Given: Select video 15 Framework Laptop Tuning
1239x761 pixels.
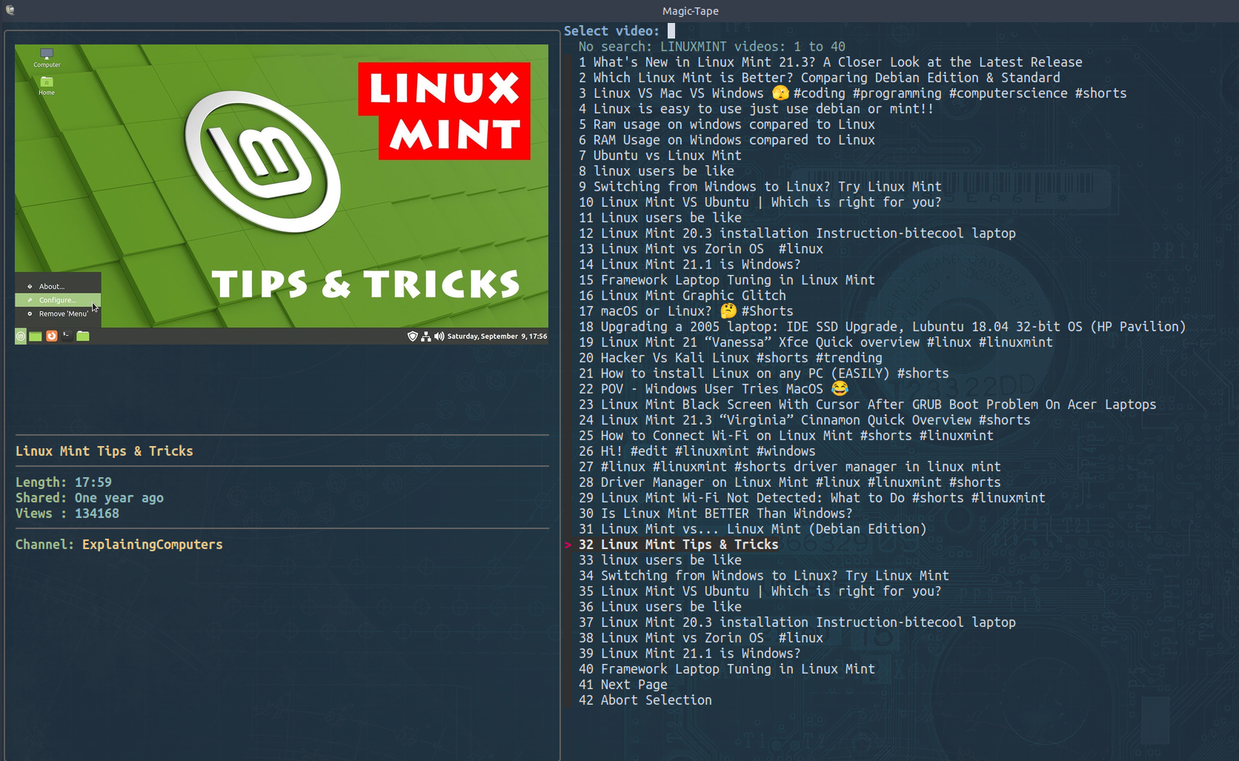Looking at the screenshot, I should point(726,280).
